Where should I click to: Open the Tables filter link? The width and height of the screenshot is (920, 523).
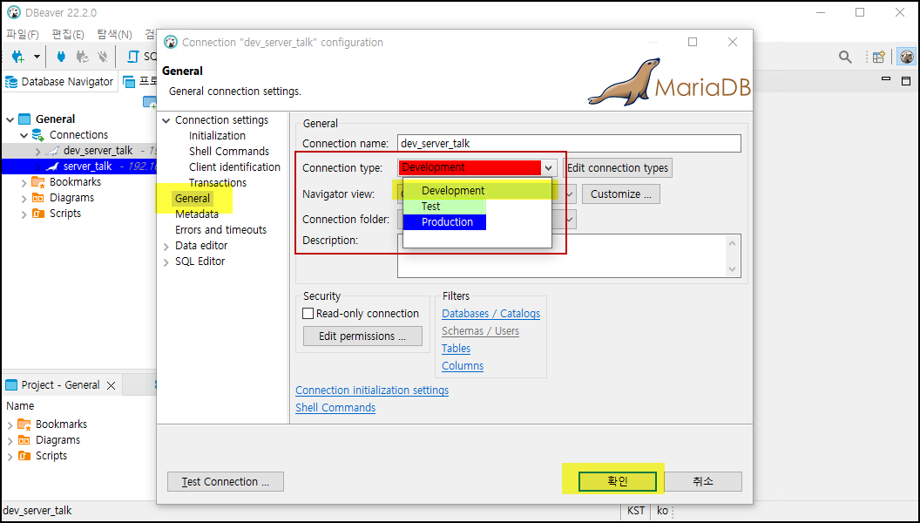pos(457,349)
